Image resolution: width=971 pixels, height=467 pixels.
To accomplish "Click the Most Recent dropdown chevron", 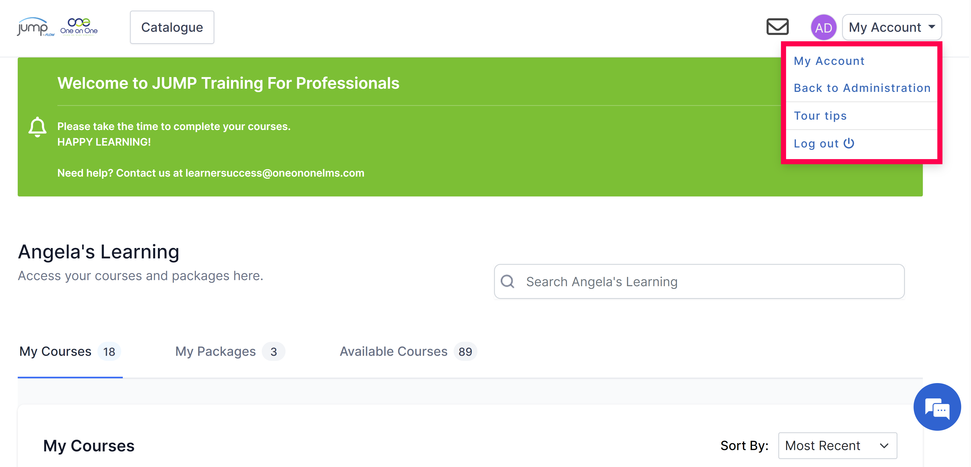I will click(884, 446).
